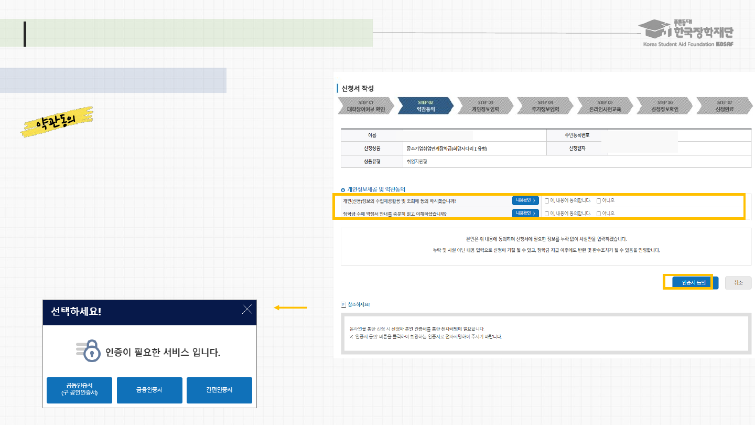Check '예, 내용에 동의합니다' for 장학금 약정서 question

(x=547, y=214)
